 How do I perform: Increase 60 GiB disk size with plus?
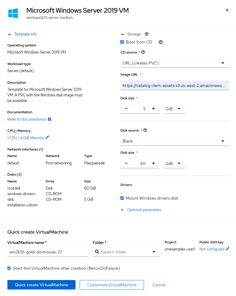(x=153, y=163)
